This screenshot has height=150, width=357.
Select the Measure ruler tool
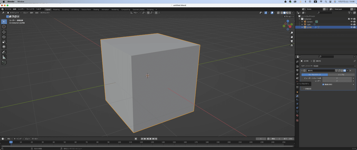[4, 57]
